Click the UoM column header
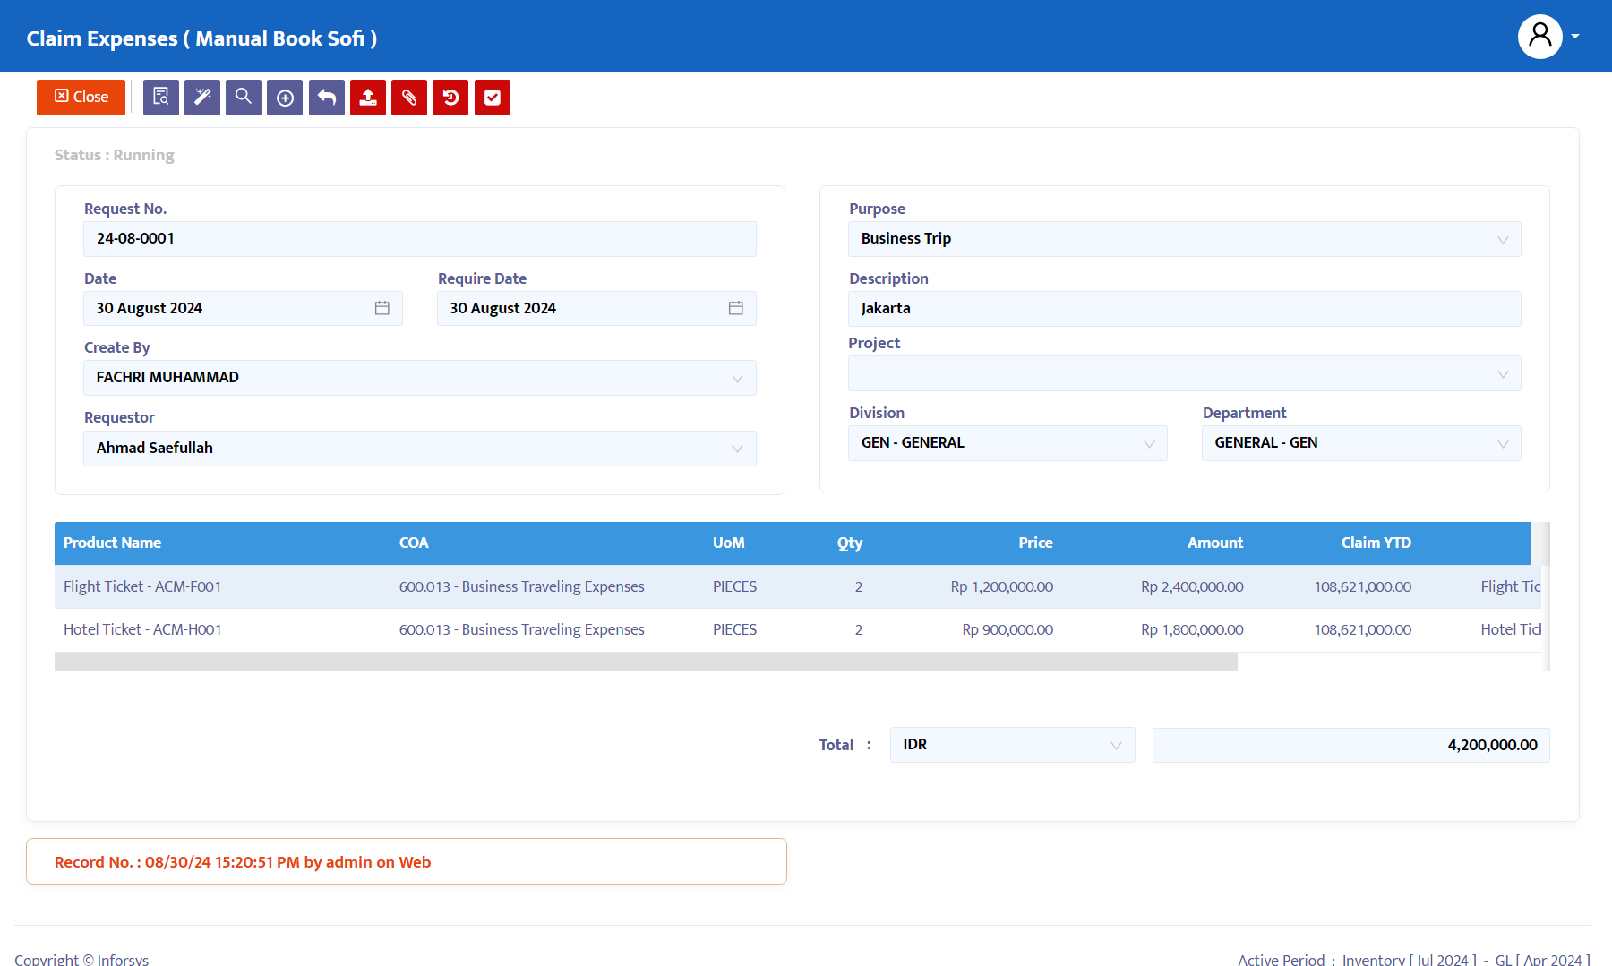Image resolution: width=1612 pixels, height=966 pixels. click(x=729, y=543)
